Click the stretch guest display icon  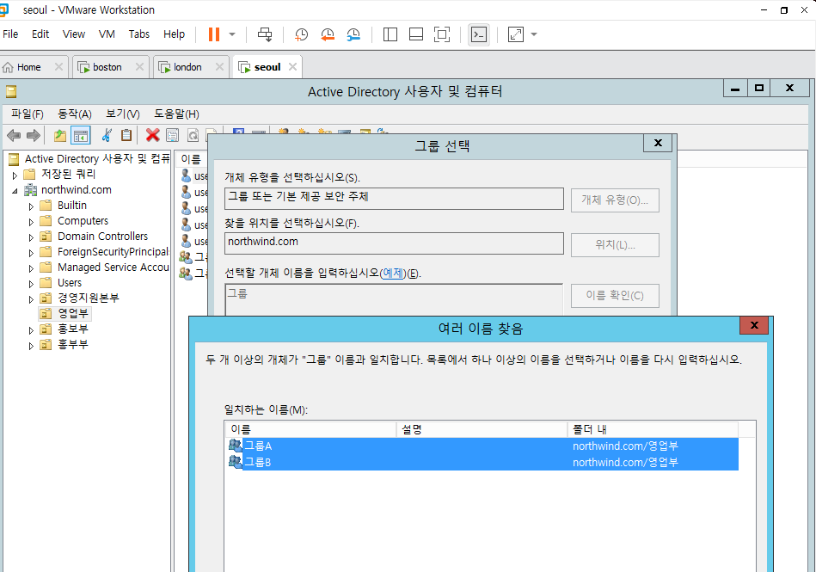coord(515,34)
